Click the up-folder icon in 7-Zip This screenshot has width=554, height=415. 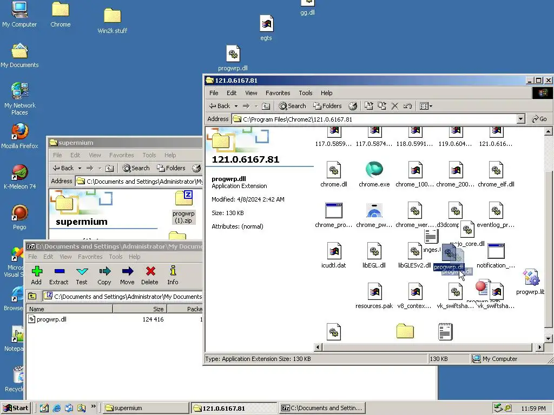[x=32, y=296]
